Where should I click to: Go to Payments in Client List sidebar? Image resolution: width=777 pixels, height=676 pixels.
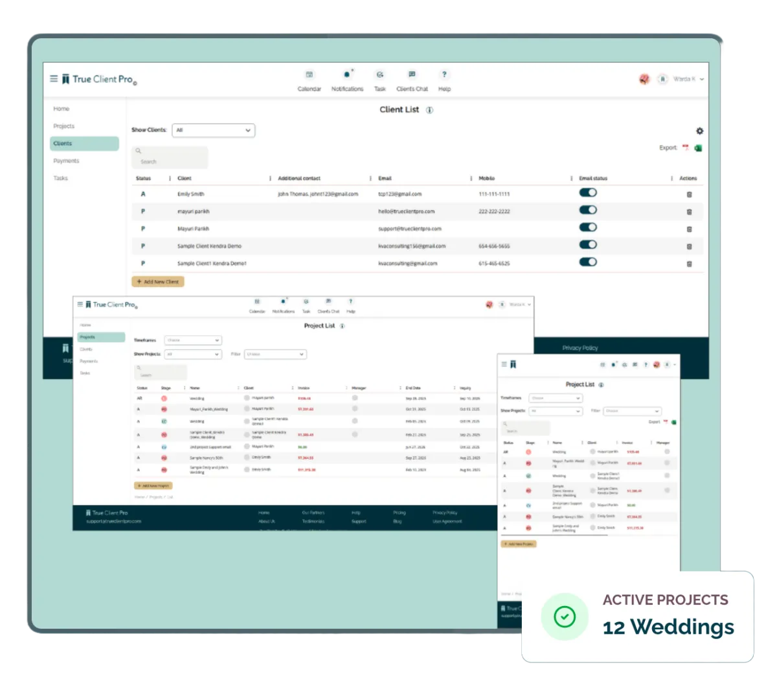click(66, 161)
